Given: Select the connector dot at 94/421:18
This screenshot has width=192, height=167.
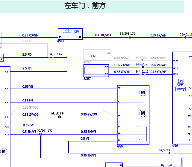Looking at the screenshot, I should tap(143, 74).
